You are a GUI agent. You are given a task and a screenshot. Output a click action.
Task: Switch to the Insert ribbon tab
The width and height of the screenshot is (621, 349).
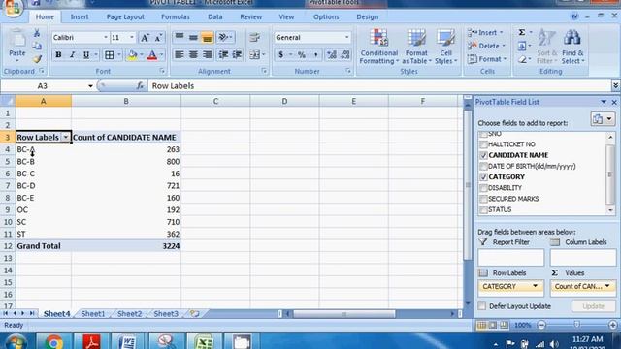click(80, 17)
